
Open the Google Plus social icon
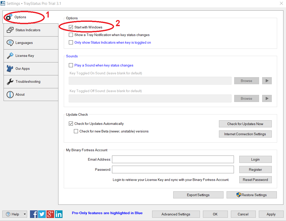pos(50,214)
